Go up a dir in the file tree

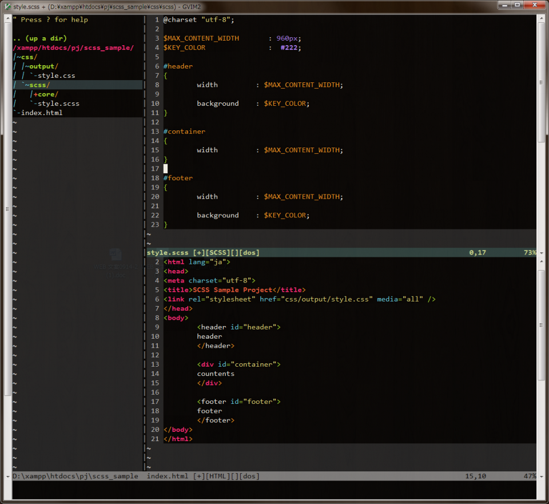39,38
